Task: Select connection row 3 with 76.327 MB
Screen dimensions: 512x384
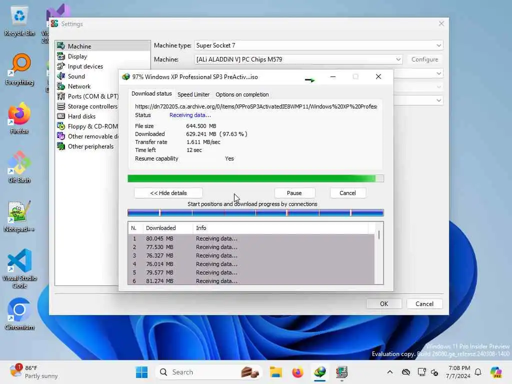Action: click(x=251, y=255)
